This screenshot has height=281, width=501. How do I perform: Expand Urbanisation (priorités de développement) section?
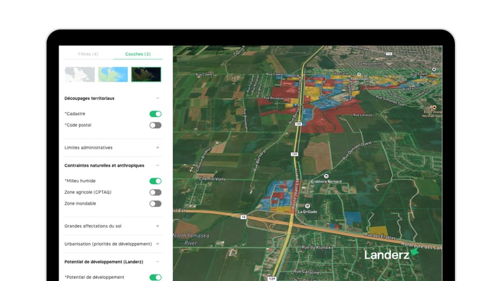pyautogui.click(x=158, y=244)
